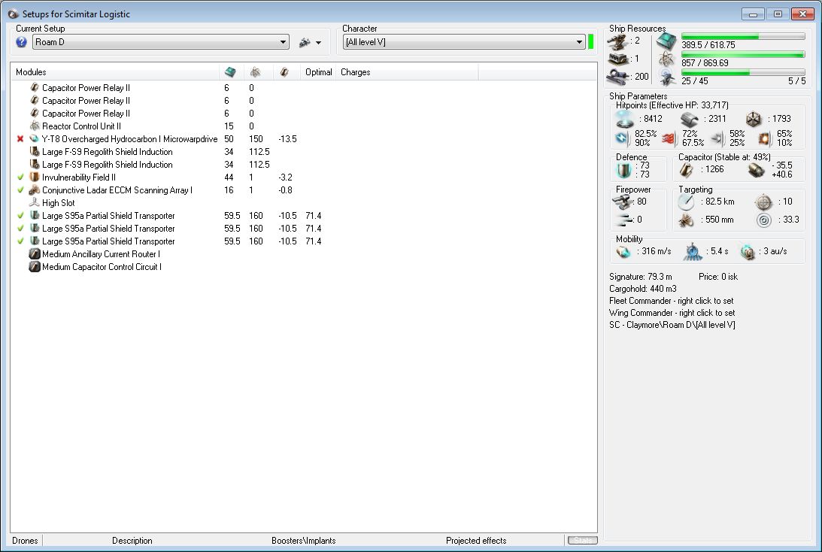Screen dimensions: 822x552
Task: Click the shield hitpoints icon showing 8412
Action: click(625, 120)
